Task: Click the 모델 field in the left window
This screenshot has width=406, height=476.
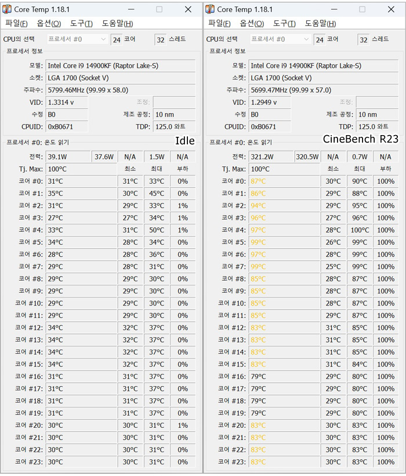Action: pyautogui.click(x=119, y=66)
